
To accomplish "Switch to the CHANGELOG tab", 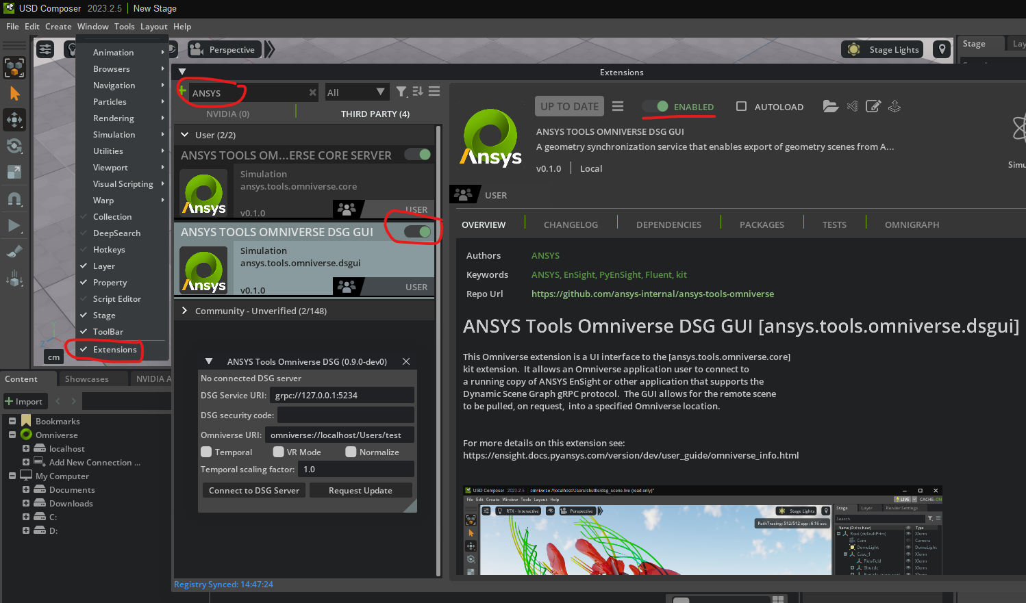I will click(571, 224).
